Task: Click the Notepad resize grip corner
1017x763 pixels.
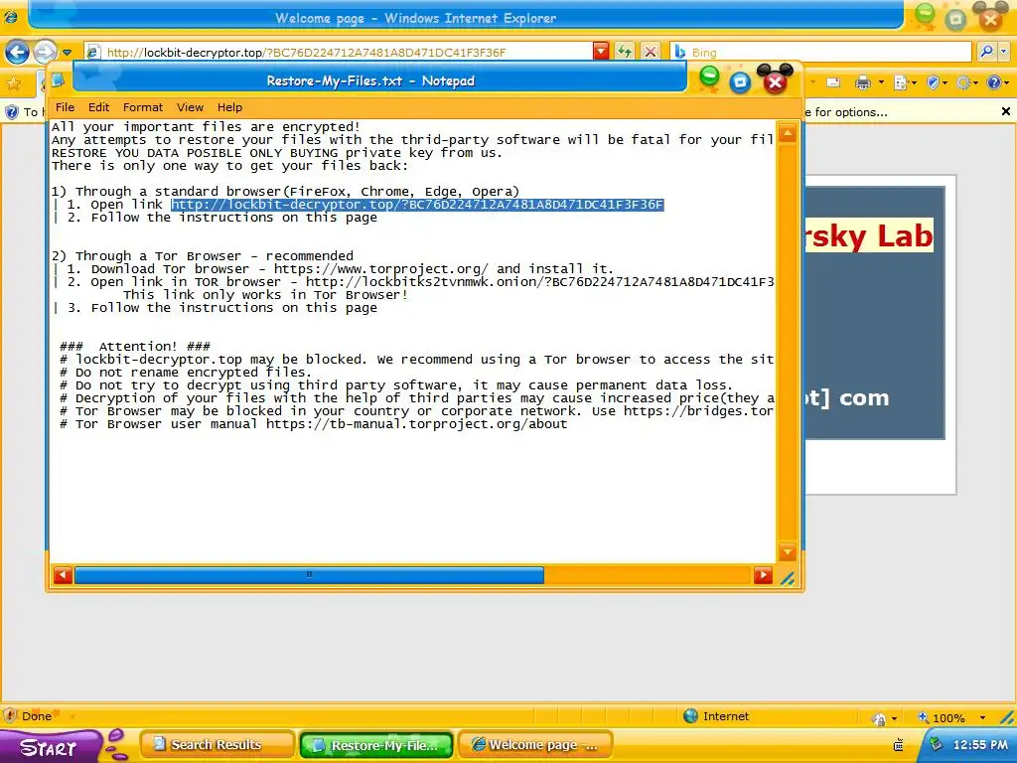Action: 788,577
